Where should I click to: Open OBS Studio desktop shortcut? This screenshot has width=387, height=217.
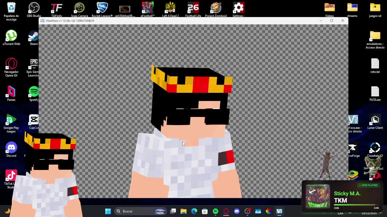point(34,10)
